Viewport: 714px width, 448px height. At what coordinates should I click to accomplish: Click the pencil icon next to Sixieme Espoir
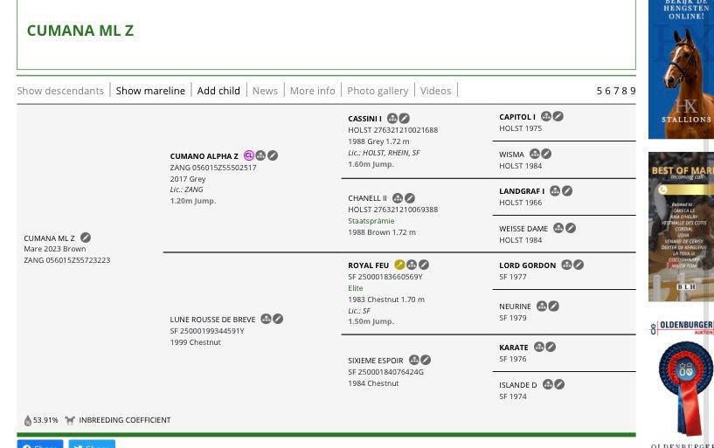pyautogui.click(x=426, y=360)
